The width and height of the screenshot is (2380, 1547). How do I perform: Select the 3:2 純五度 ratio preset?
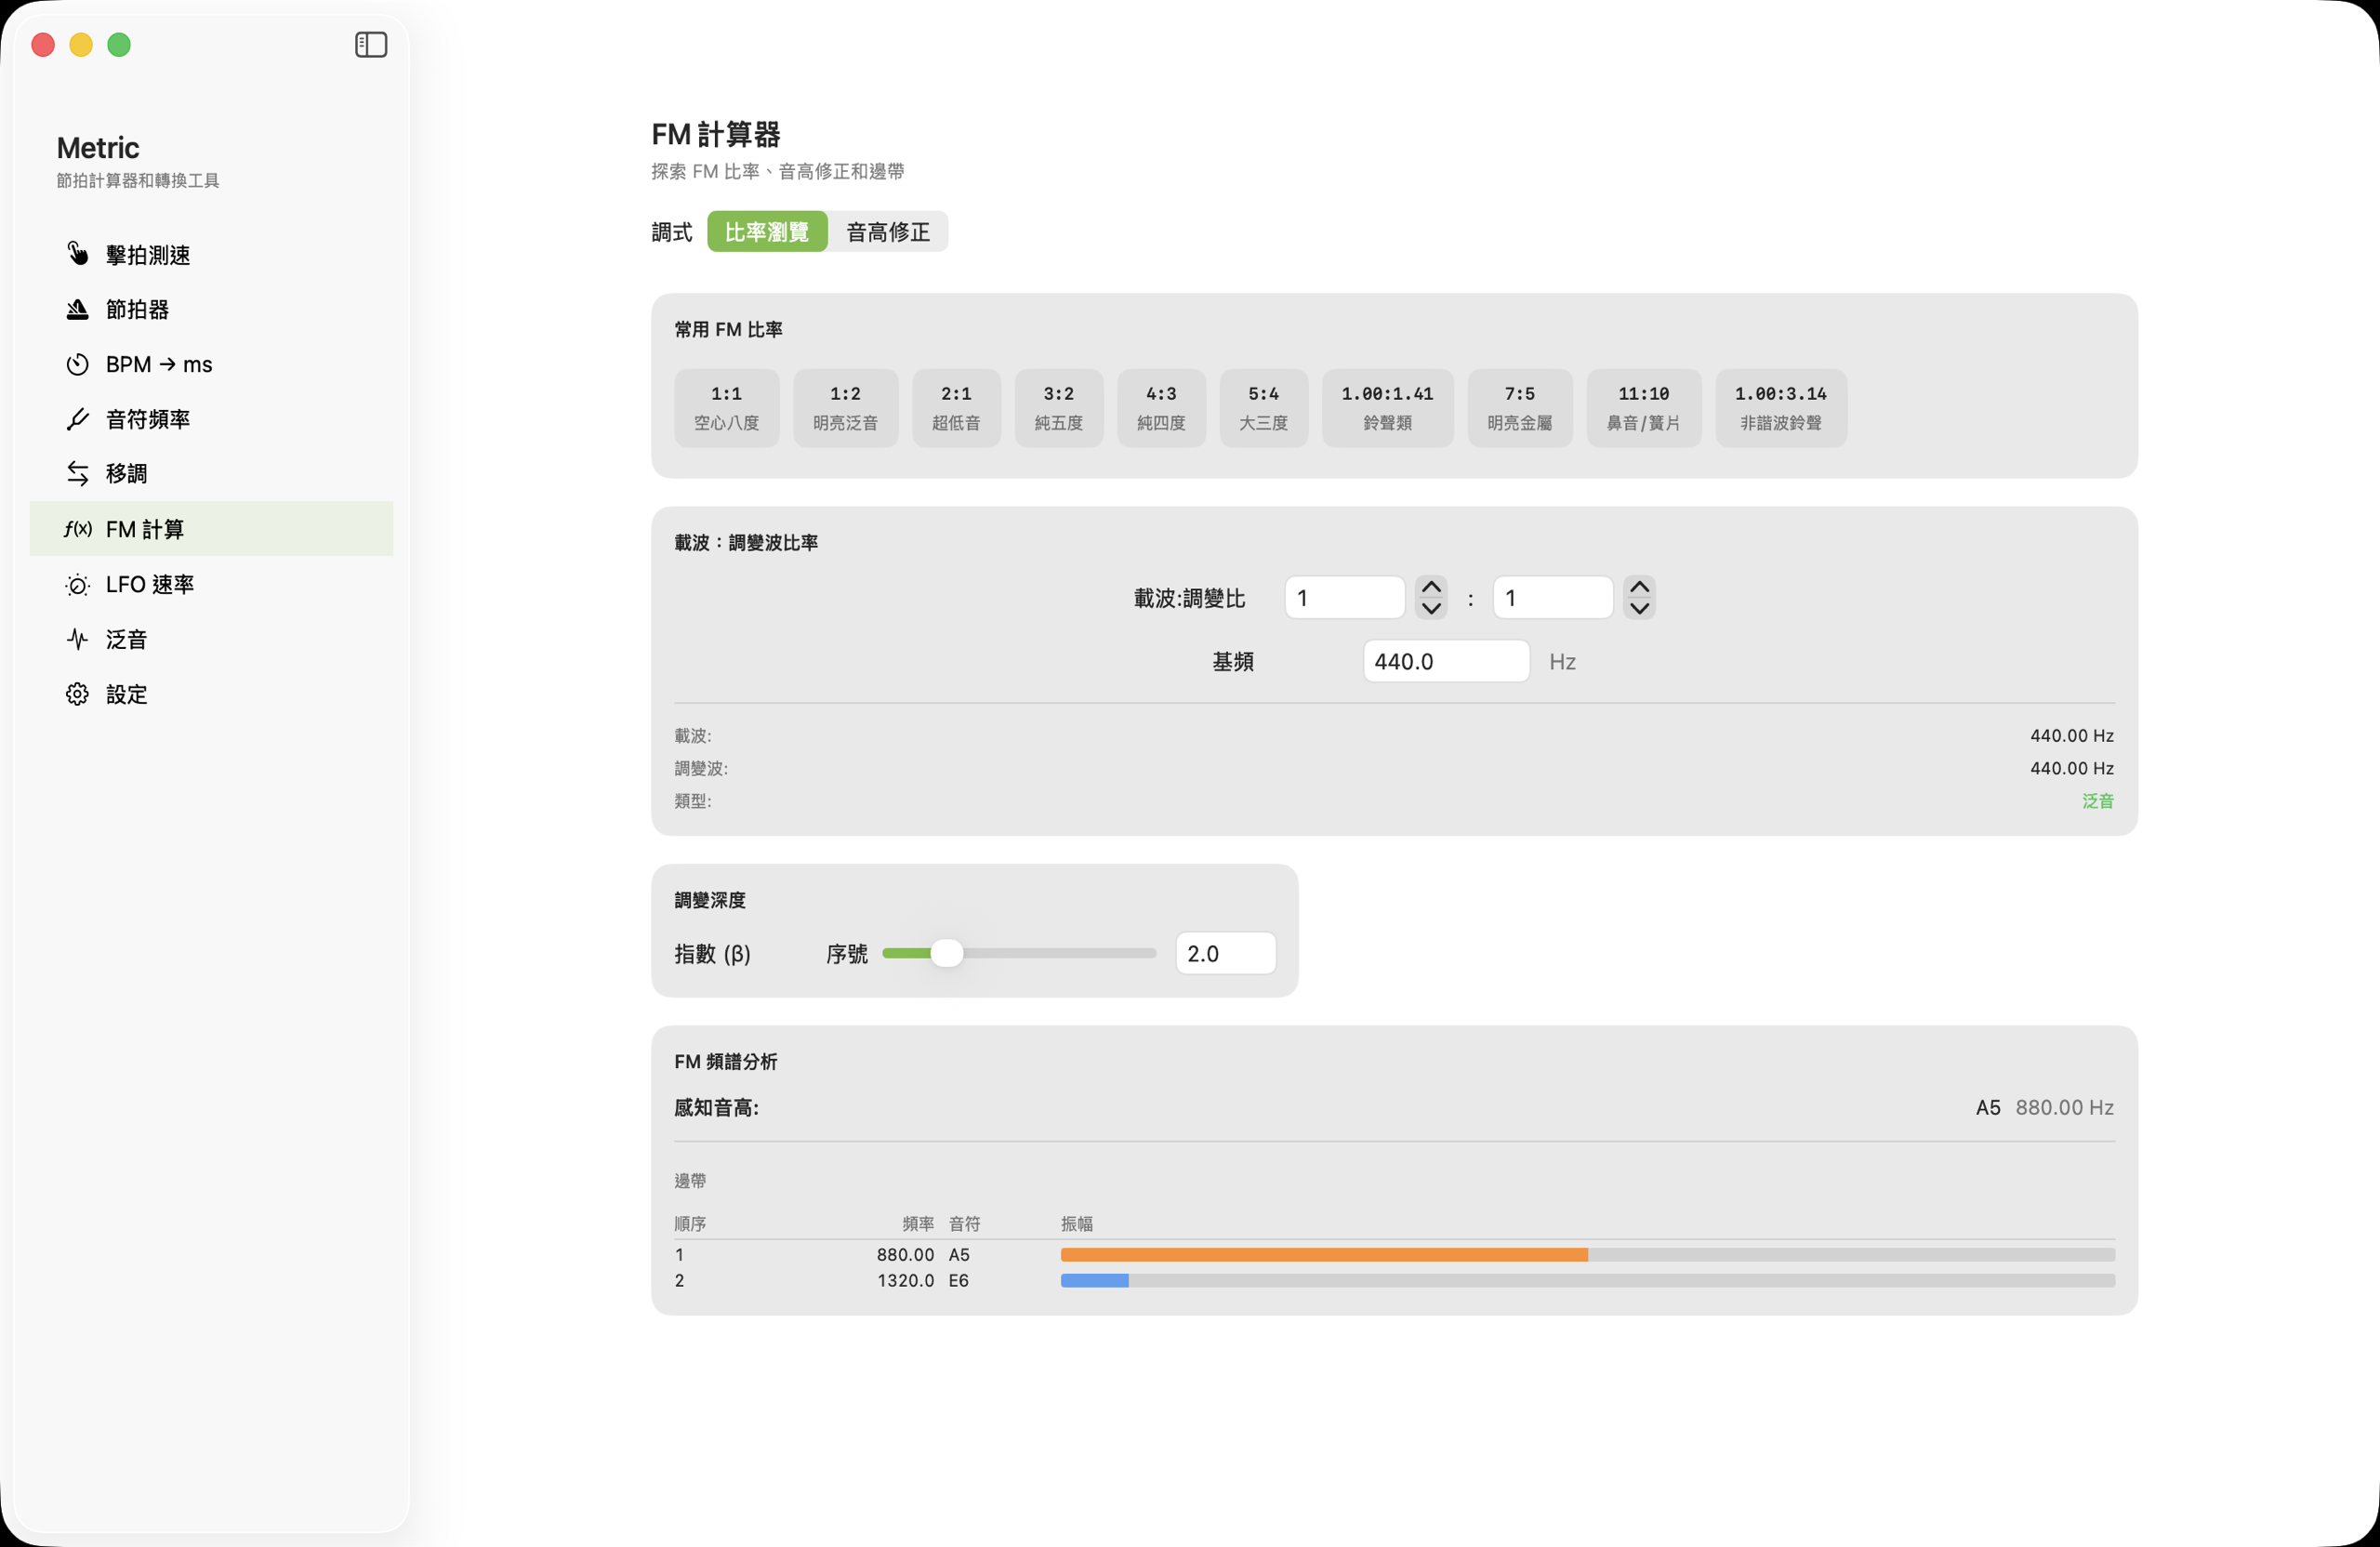point(1059,408)
